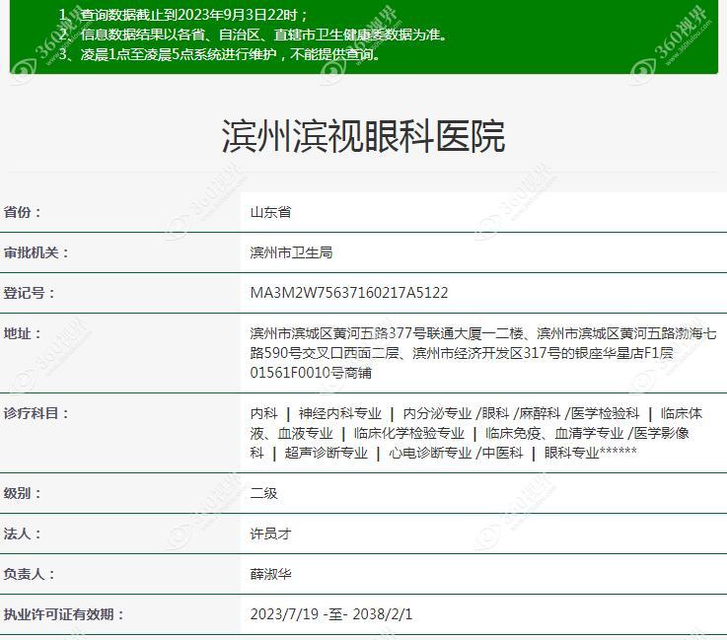The height and width of the screenshot is (640, 727).
Task: Click the legal person name 许员才
Action: point(270,533)
